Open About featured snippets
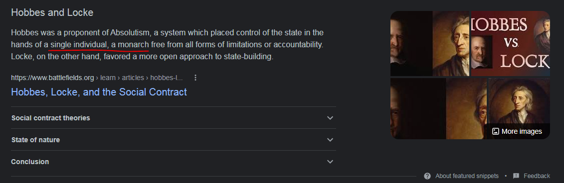The width and height of the screenshot is (564, 183). coord(467,176)
